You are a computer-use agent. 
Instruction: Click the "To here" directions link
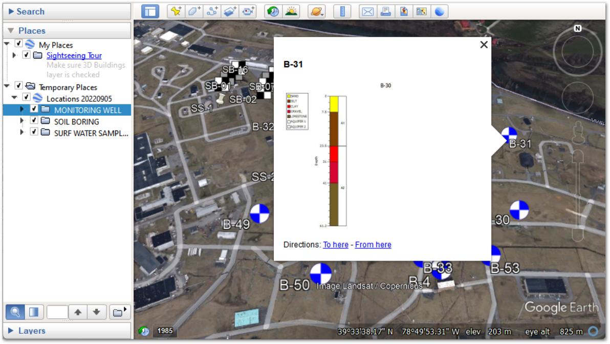tap(336, 245)
